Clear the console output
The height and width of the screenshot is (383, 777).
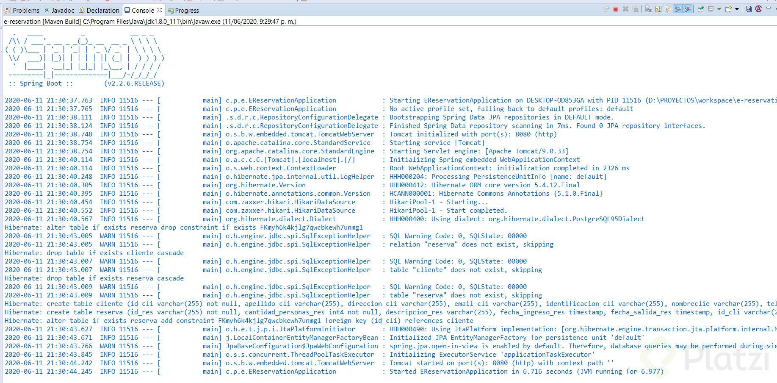tap(648, 9)
